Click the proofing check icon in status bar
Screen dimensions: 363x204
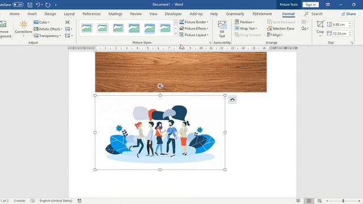33,201
